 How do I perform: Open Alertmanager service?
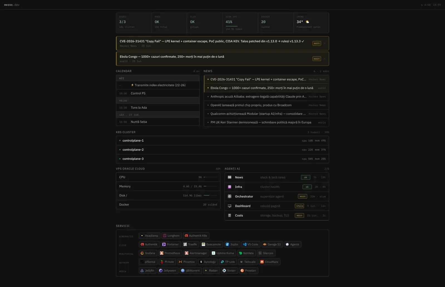(196, 253)
